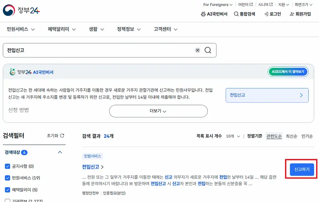This screenshot has height=202, width=319.
Task: Expand the For Foreigners dropdown
Action: click(x=218, y=4)
